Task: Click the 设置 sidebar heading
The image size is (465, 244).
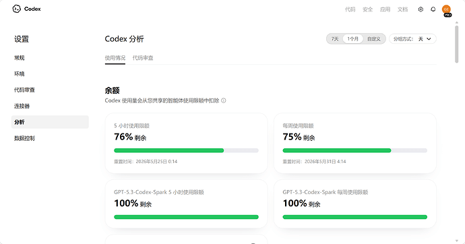Action: (22, 39)
